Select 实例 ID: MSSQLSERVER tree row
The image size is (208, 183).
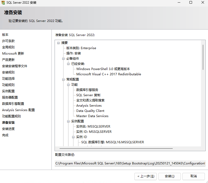pos(94,132)
